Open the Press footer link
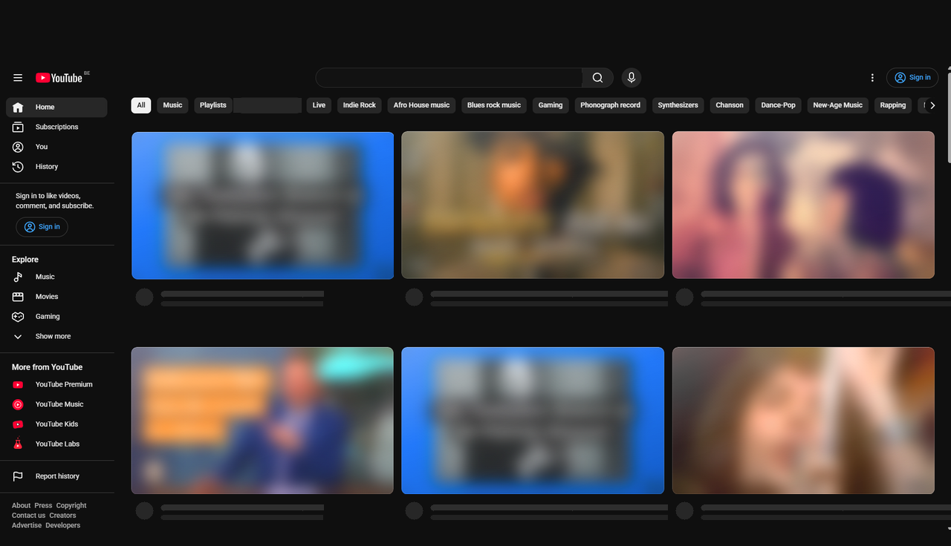The width and height of the screenshot is (951, 546). [x=43, y=506]
